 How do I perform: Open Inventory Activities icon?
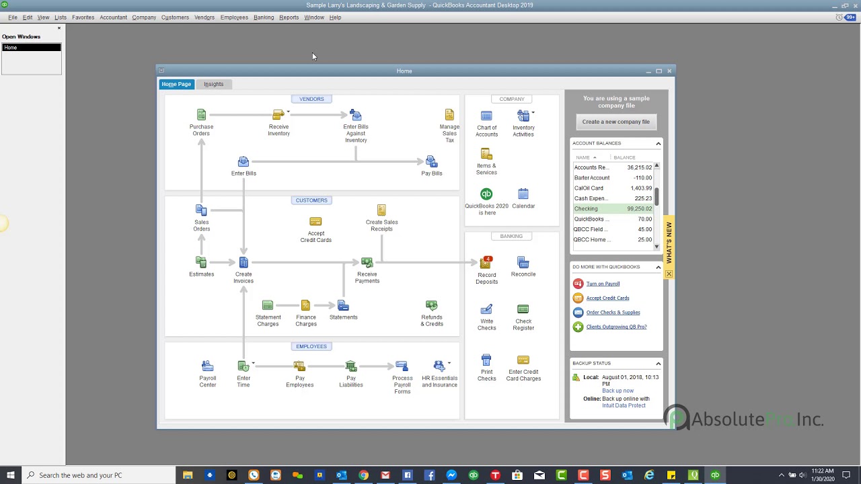coord(523,116)
